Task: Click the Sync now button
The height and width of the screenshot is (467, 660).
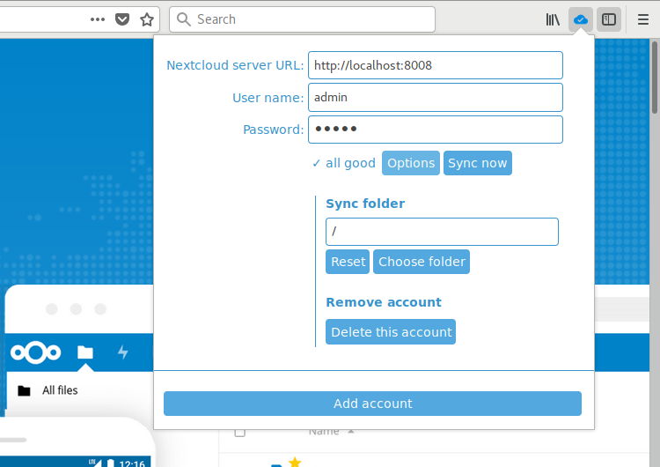Action: pos(478,163)
